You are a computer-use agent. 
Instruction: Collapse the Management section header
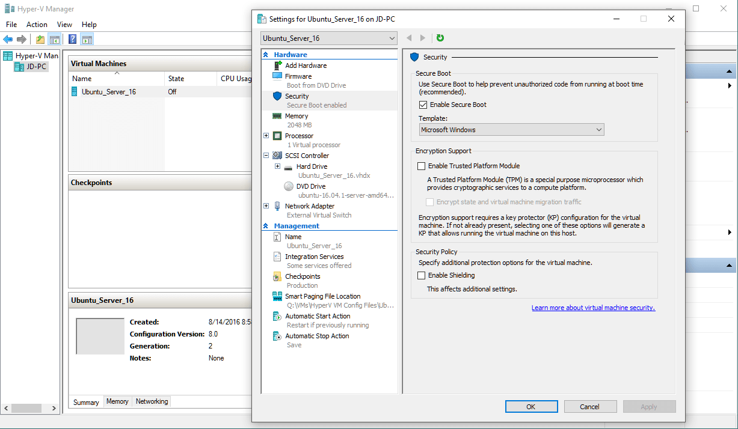coord(266,226)
